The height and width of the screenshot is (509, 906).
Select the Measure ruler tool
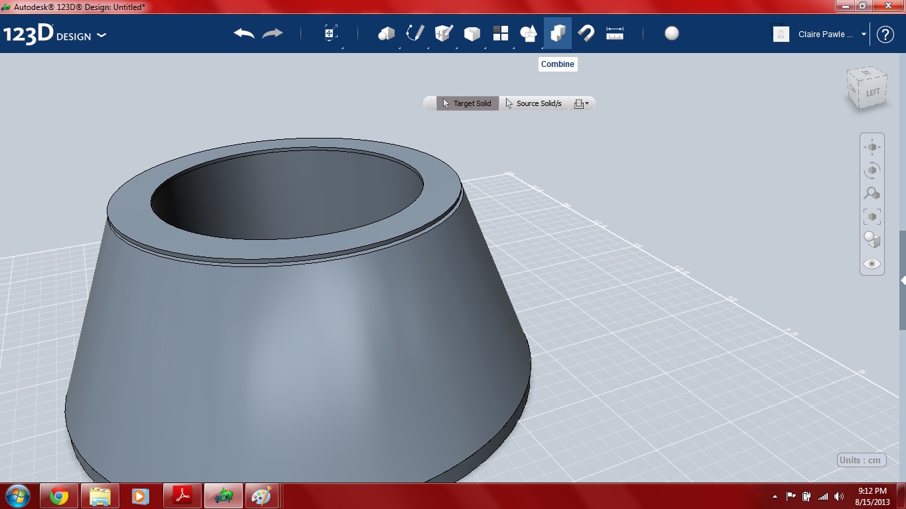[x=615, y=33]
